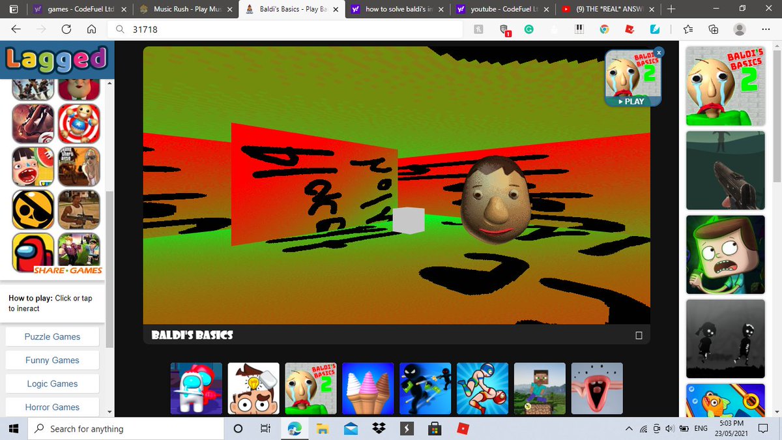Open the Logic Games category
Viewport: 782px width, 440px height.
pos(52,383)
